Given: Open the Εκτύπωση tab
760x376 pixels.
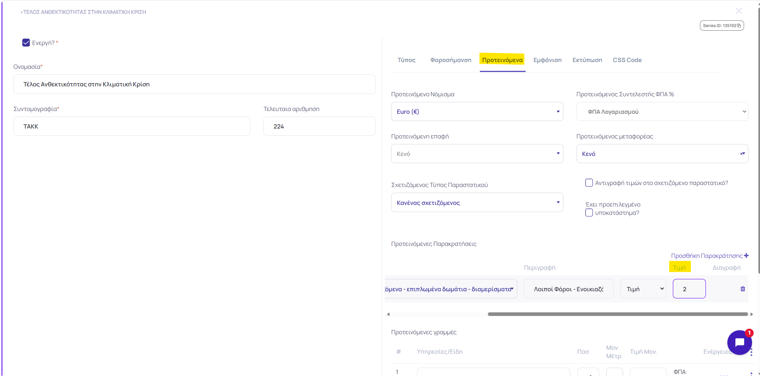Looking at the screenshot, I should click(x=587, y=60).
